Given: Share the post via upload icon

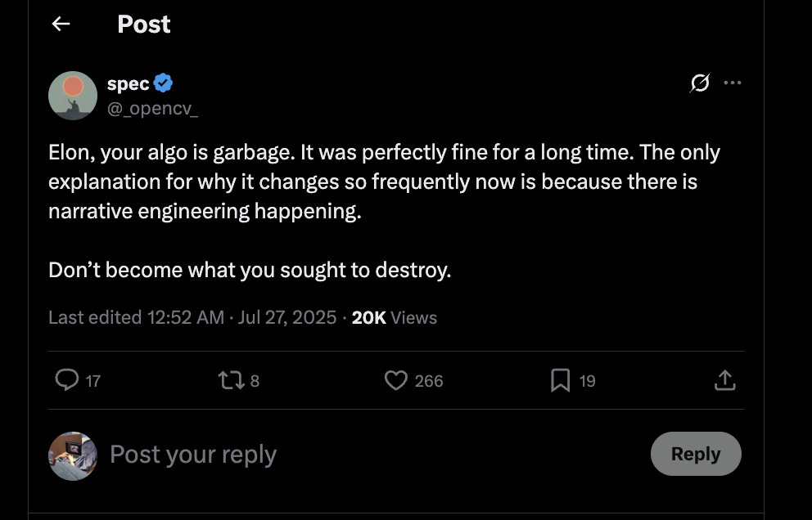Looking at the screenshot, I should (x=725, y=380).
